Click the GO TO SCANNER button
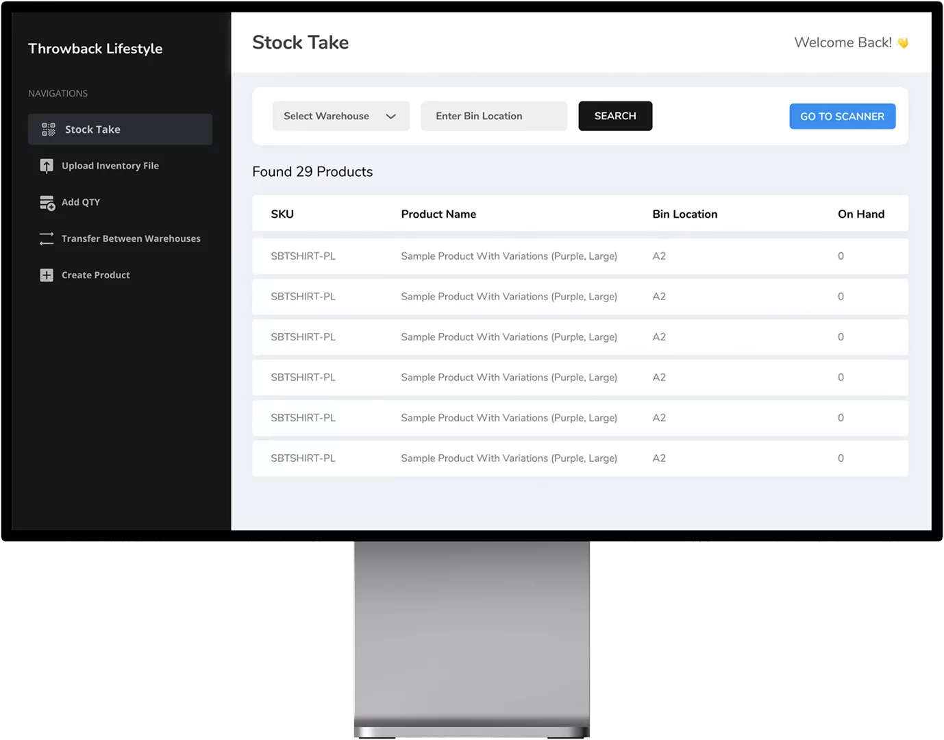 click(842, 116)
